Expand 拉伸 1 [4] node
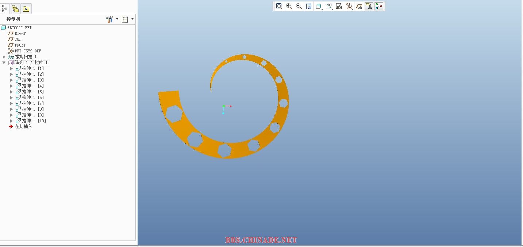 coord(11,86)
